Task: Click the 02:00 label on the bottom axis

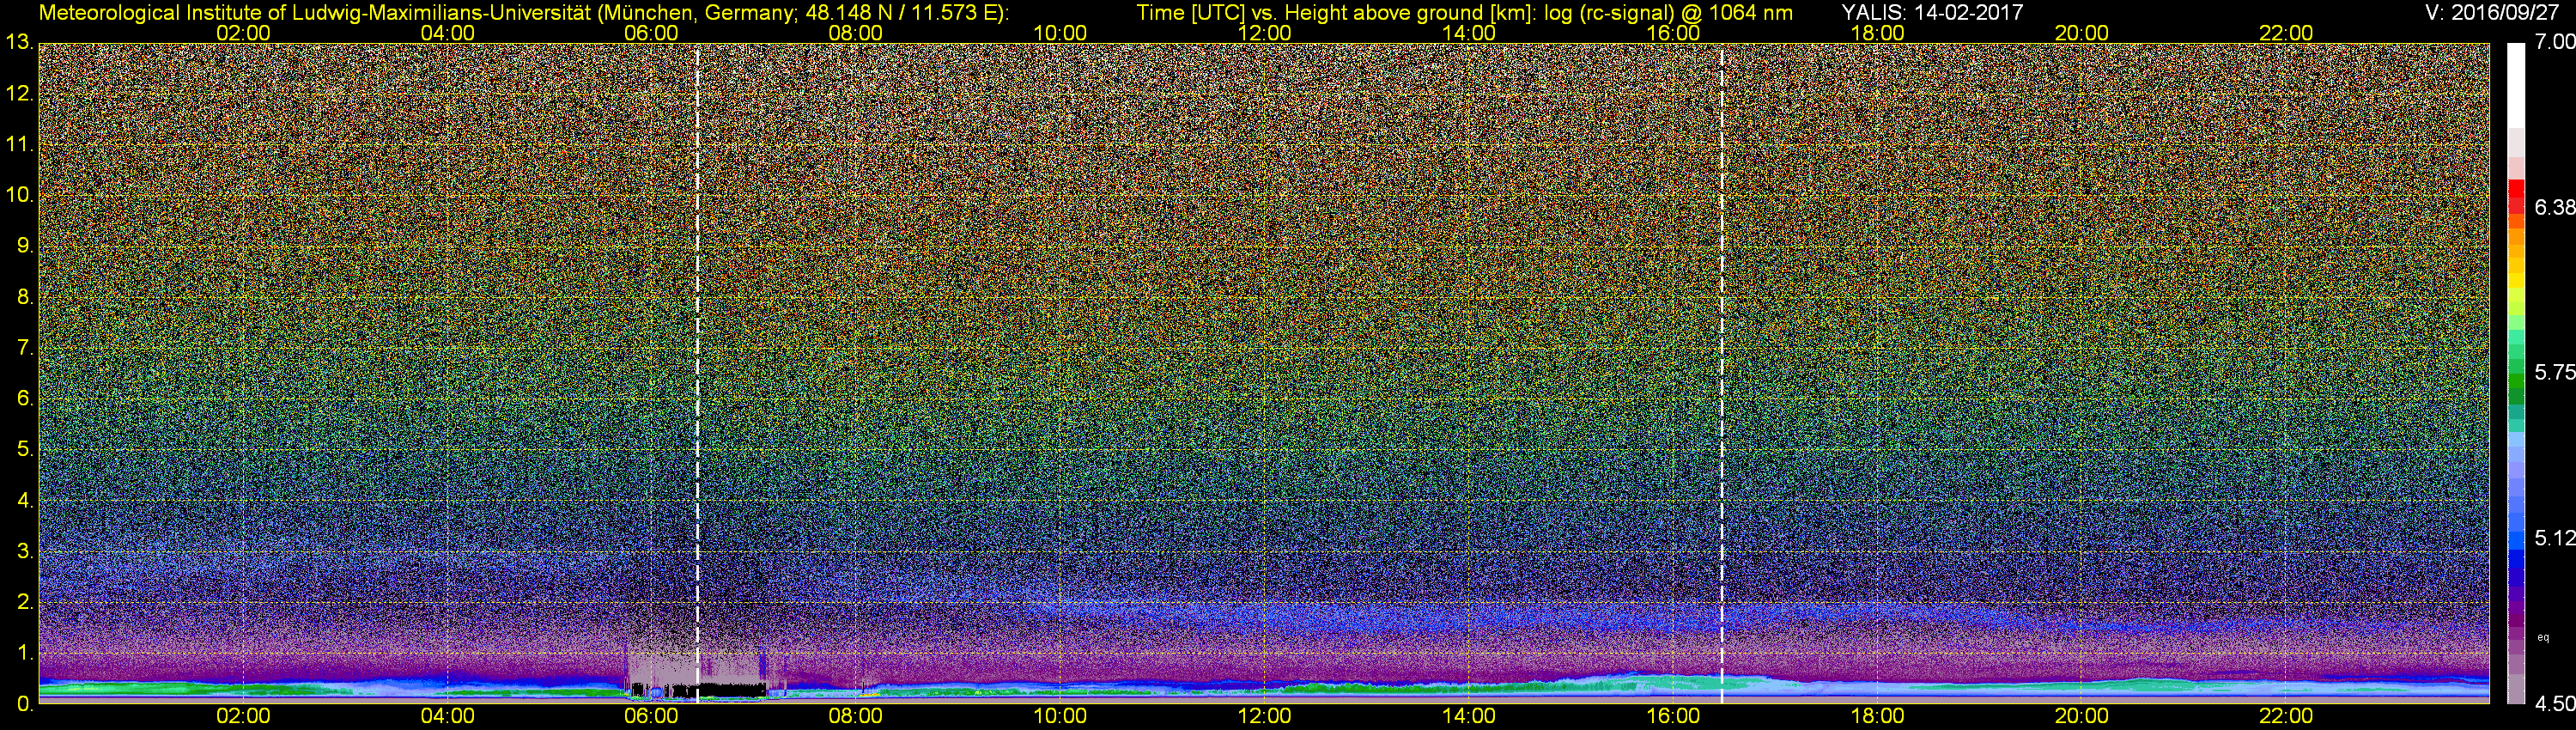Action: point(243,716)
